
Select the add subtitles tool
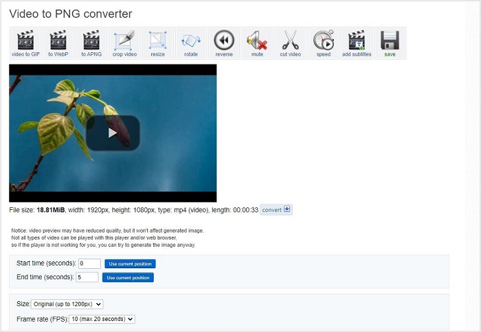[357, 43]
